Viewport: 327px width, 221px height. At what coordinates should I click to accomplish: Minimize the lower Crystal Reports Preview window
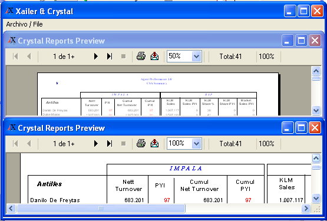coord(288,128)
